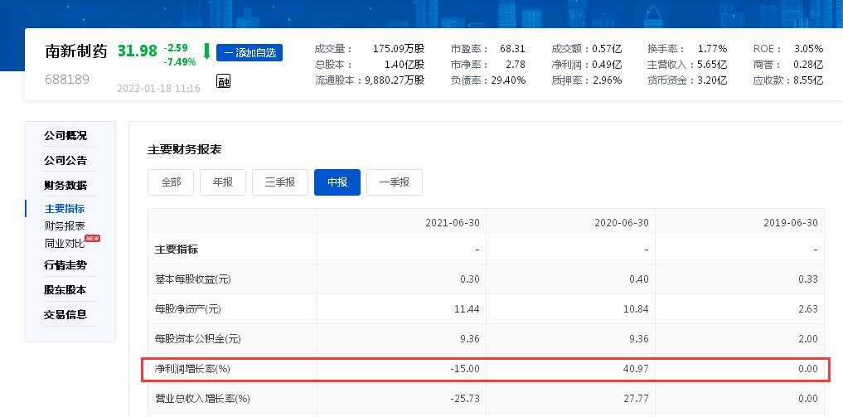Viewport: 843px width, 417px height.
Task: Click the stock code 688189
Action: pyautogui.click(x=67, y=80)
